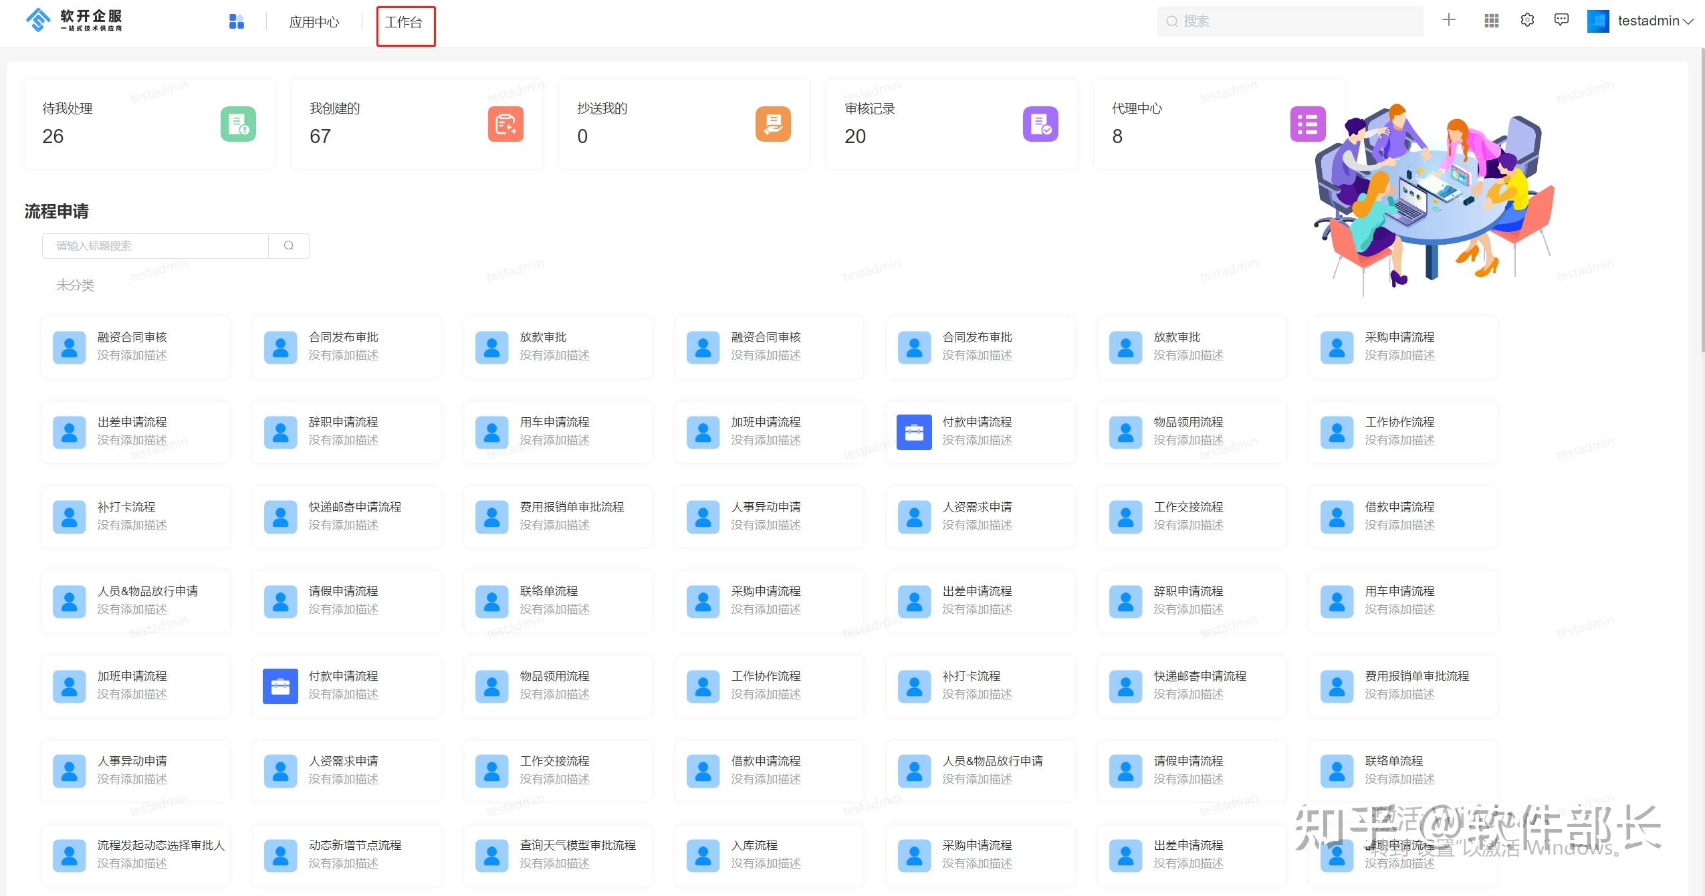The image size is (1705, 896).
Task: Select the 抄送我的 label
Action: click(602, 108)
